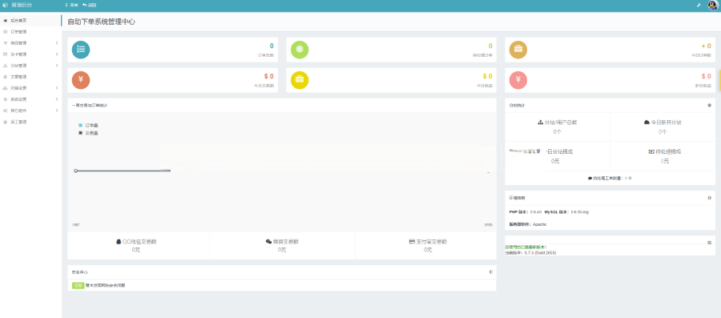
Task: Open the user avatar in top-right corner
Action: pos(713,5)
